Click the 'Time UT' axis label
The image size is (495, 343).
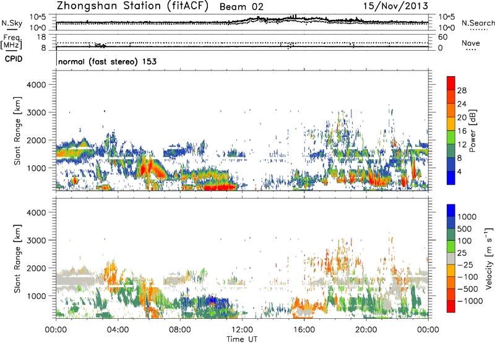[242, 339]
